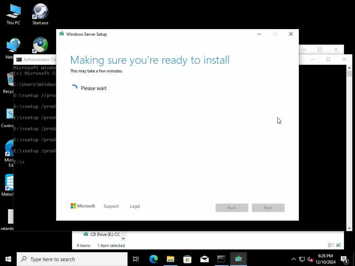Launch the Start.exe desktop shortcut
This screenshot has width=355, height=266.
point(40,14)
